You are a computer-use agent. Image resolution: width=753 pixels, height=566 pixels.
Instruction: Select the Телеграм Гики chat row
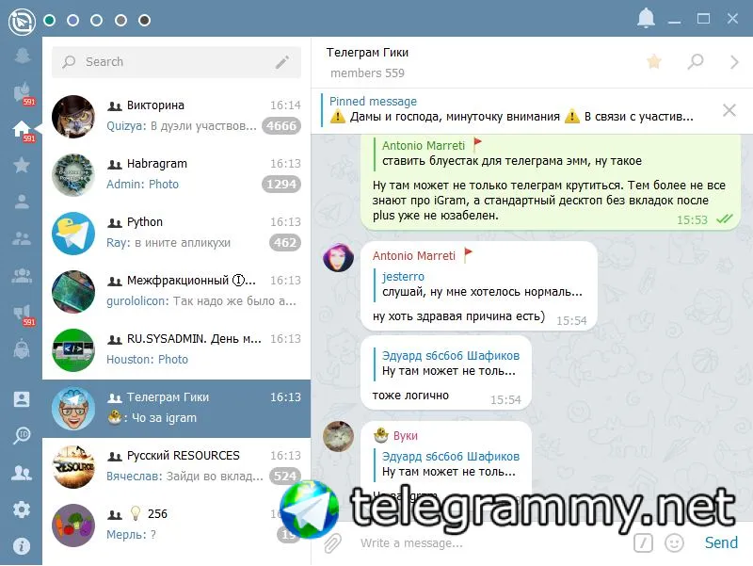[176, 409]
